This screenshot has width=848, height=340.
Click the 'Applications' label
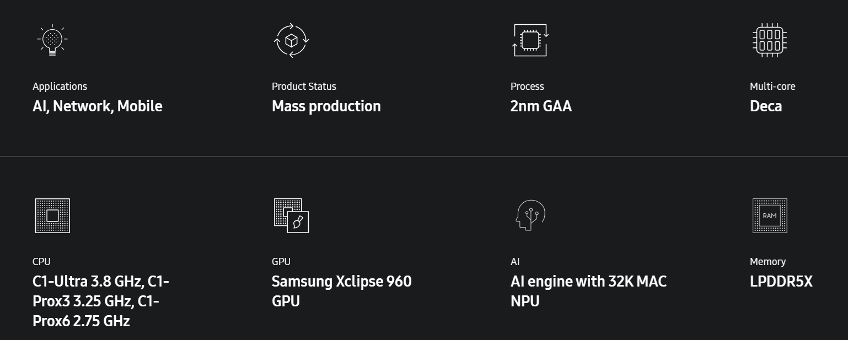(60, 87)
